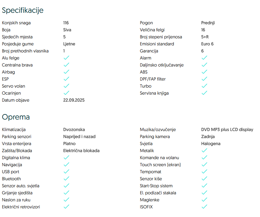Click the Tempomat checkmark icon
The height and width of the screenshot is (217, 260).
(x=204, y=172)
